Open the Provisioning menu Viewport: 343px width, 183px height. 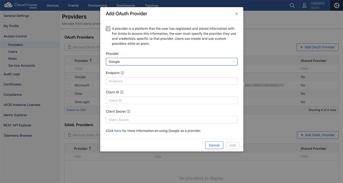(98, 6)
